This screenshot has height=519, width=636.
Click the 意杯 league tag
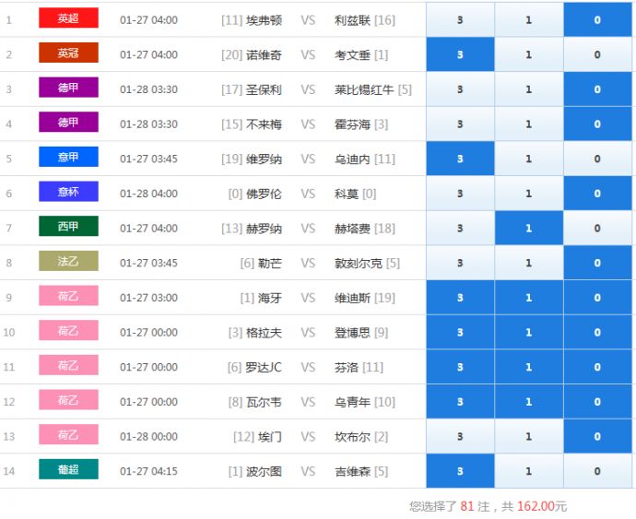coord(68,192)
